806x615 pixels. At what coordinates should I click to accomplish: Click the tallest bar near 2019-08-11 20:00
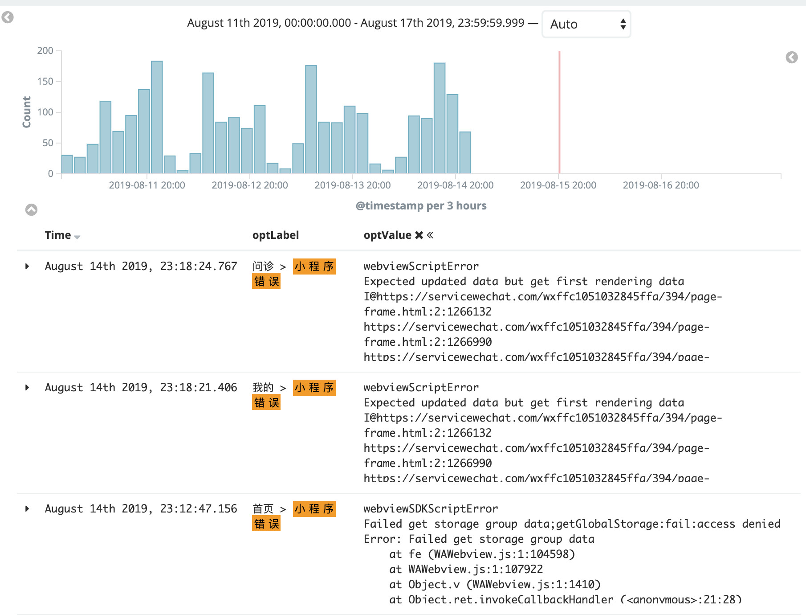(x=157, y=117)
